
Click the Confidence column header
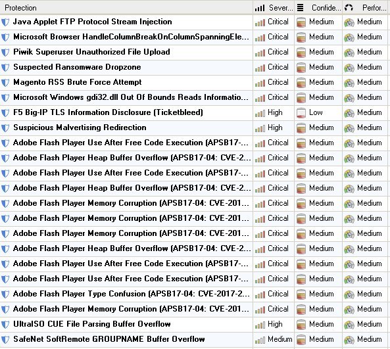click(x=318, y=8)
